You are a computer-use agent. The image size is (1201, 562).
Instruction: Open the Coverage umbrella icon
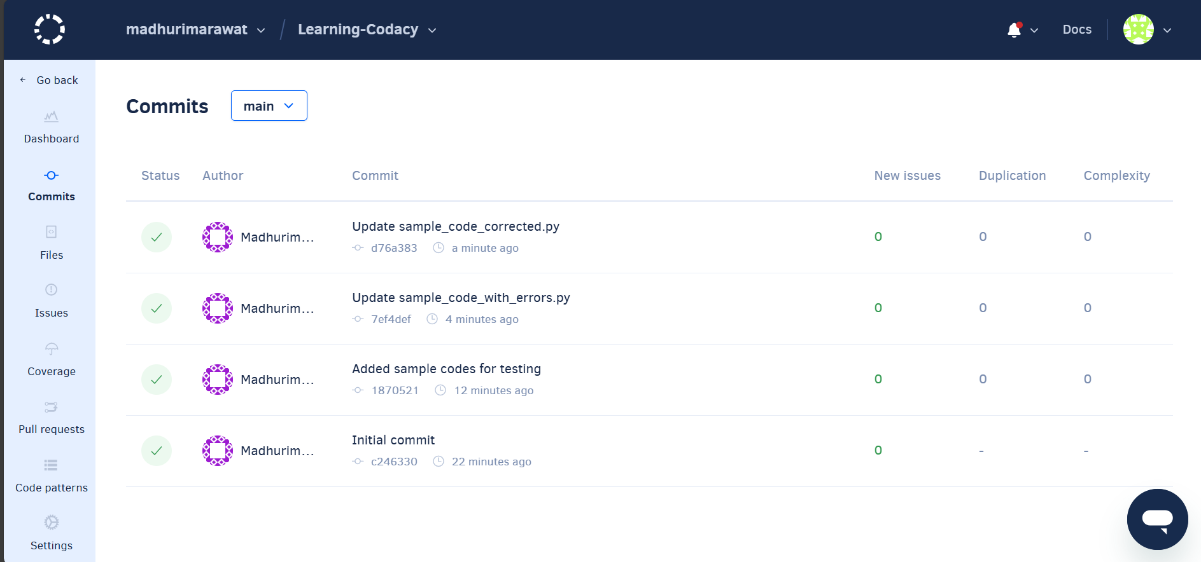coord(52,349)
